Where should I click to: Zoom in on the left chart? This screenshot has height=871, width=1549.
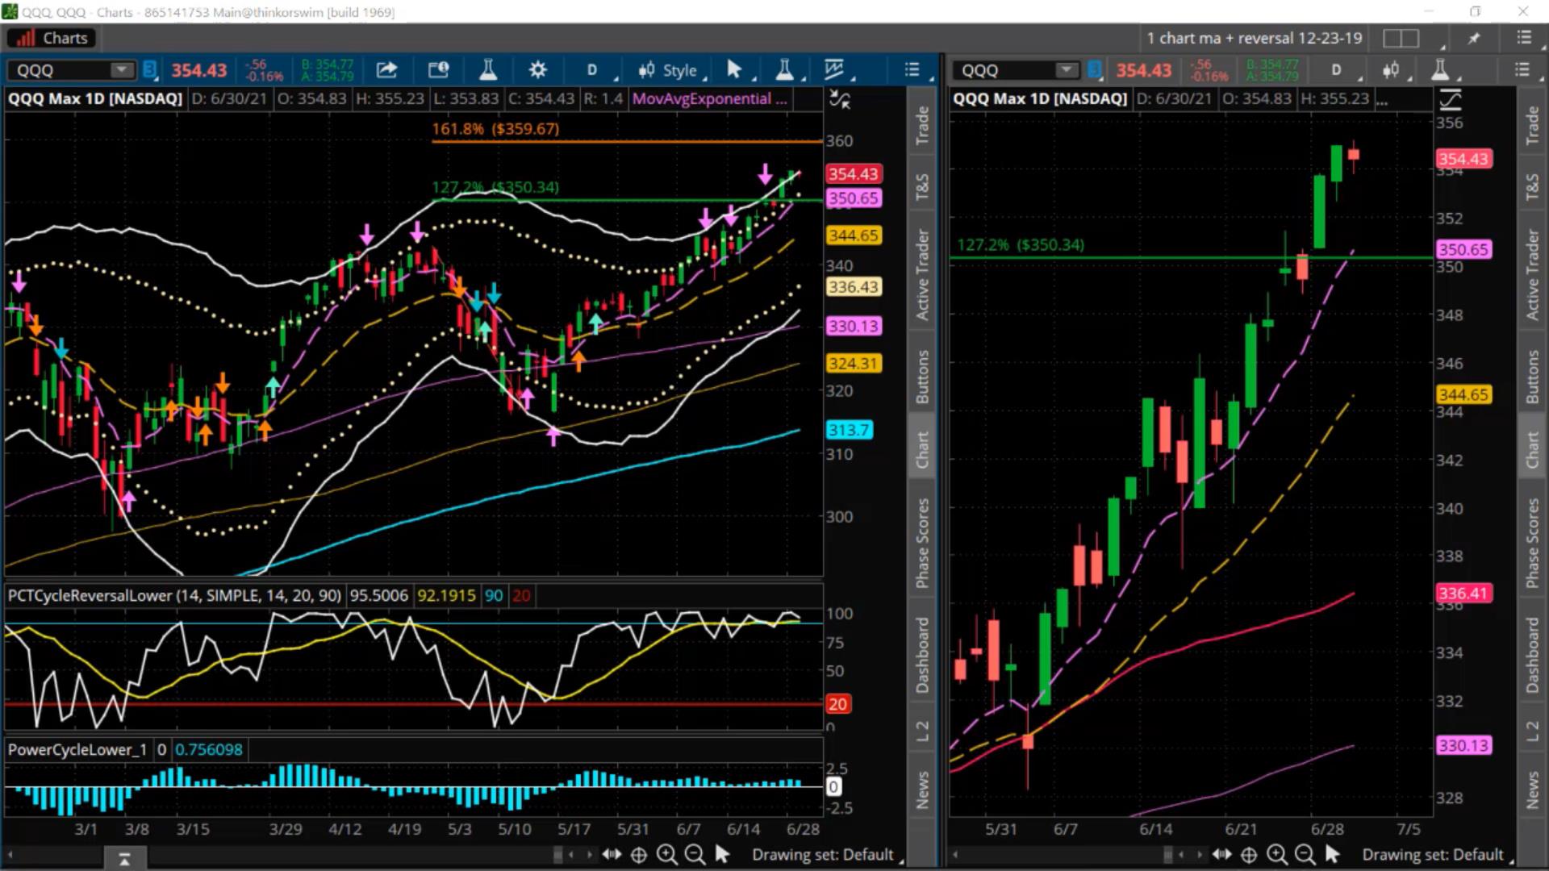(x=666, y=855)
